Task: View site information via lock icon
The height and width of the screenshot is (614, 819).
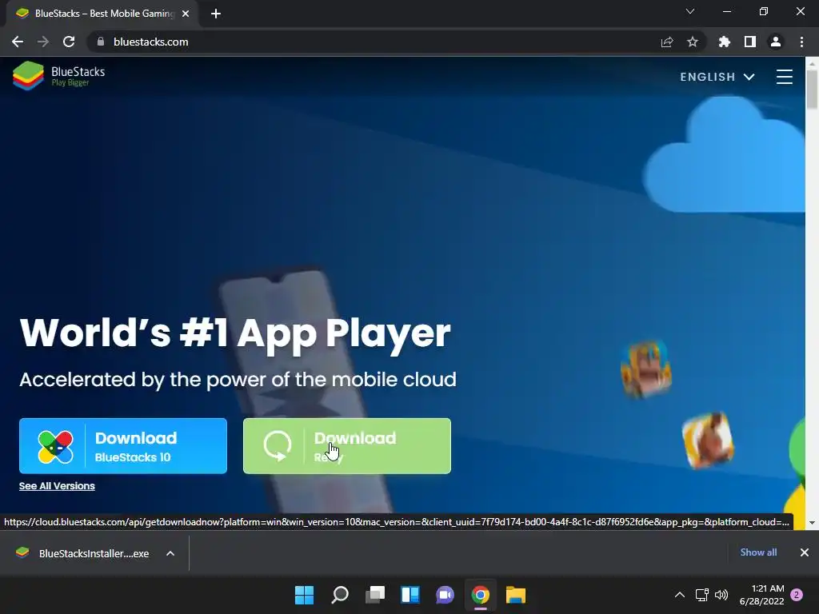Action: click(x=101, y=42)
